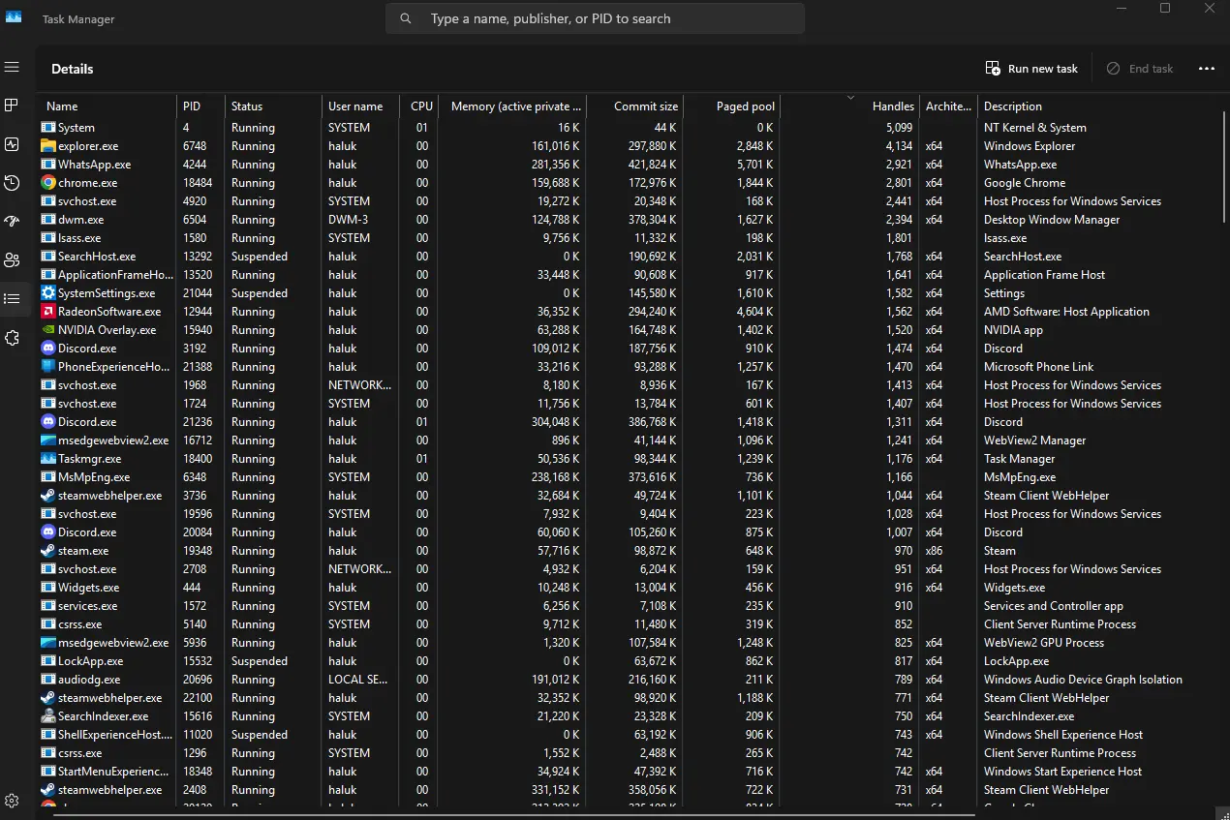1230x820 pixels.
Task: Click the steamwebhelper.exe icon for PID 3736
Action: (x=48, y=496)
